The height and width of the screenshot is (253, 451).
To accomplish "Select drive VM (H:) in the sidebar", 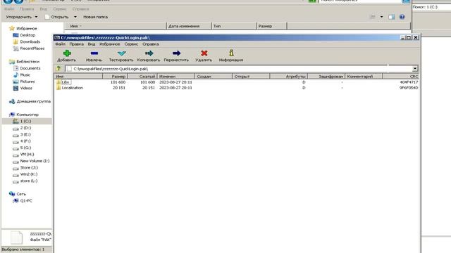I will [27, 154].
